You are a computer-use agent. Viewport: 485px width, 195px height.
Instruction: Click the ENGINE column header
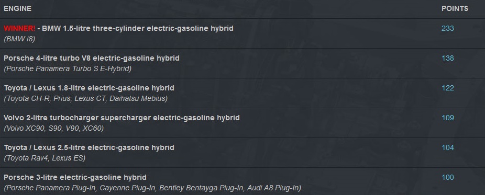pos(18,9)
